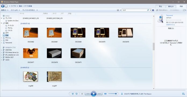Click the Previous track button
The image size is (187, 97).
(88, 94)
